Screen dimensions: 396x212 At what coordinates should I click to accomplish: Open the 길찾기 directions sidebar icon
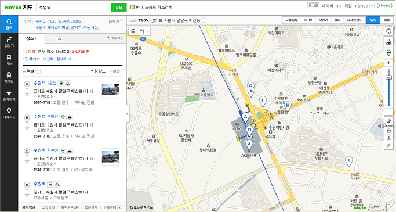tap(9, 42)
